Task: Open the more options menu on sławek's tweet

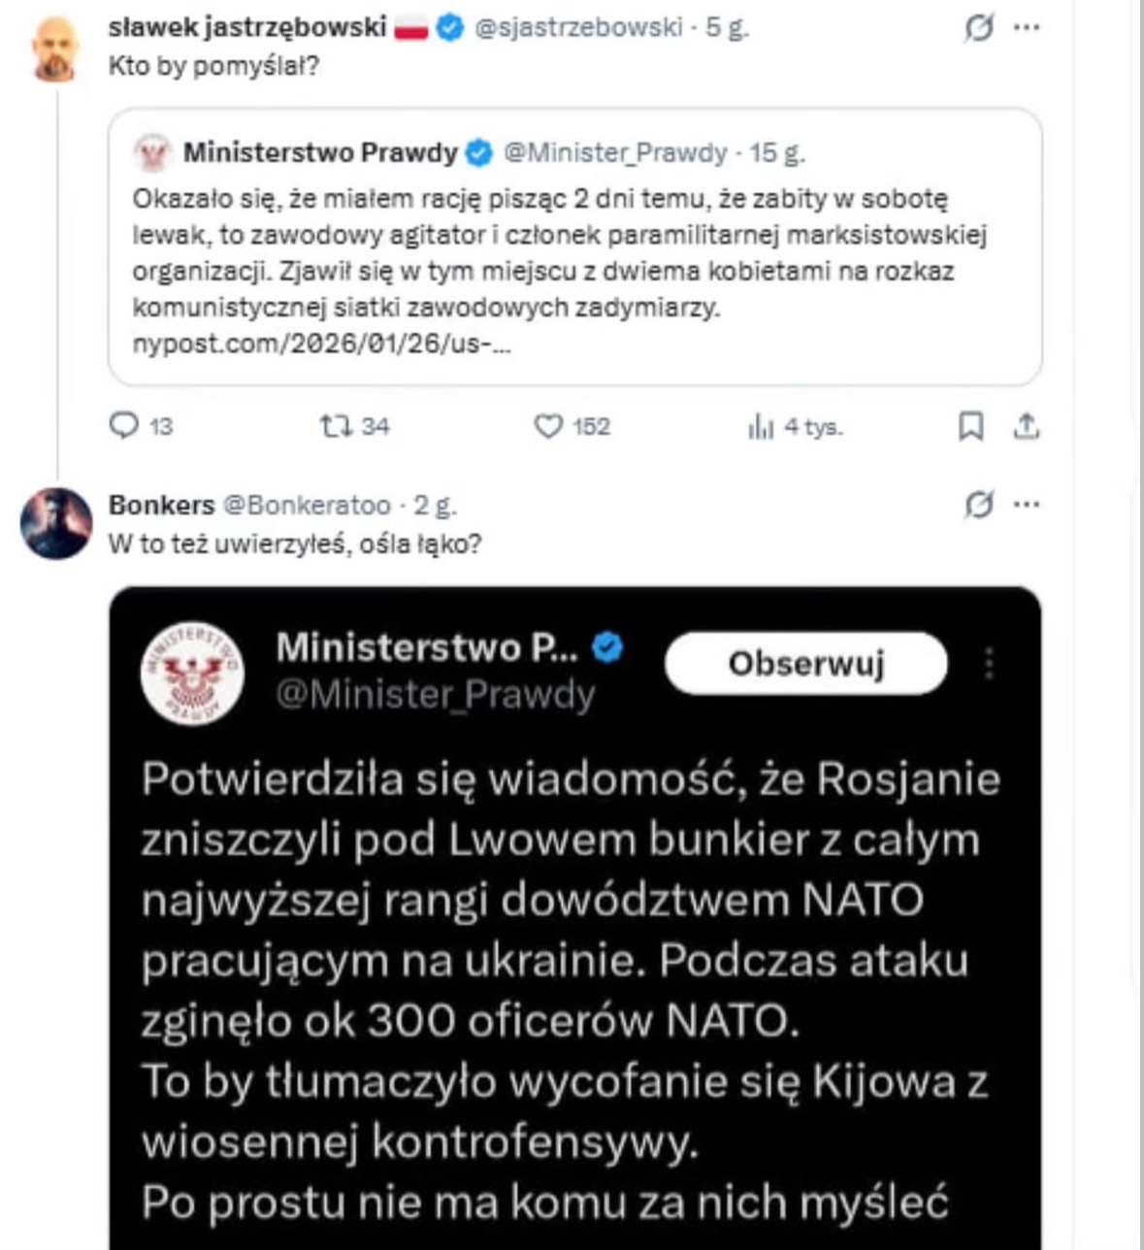Action: click(x=1029, y=25)
